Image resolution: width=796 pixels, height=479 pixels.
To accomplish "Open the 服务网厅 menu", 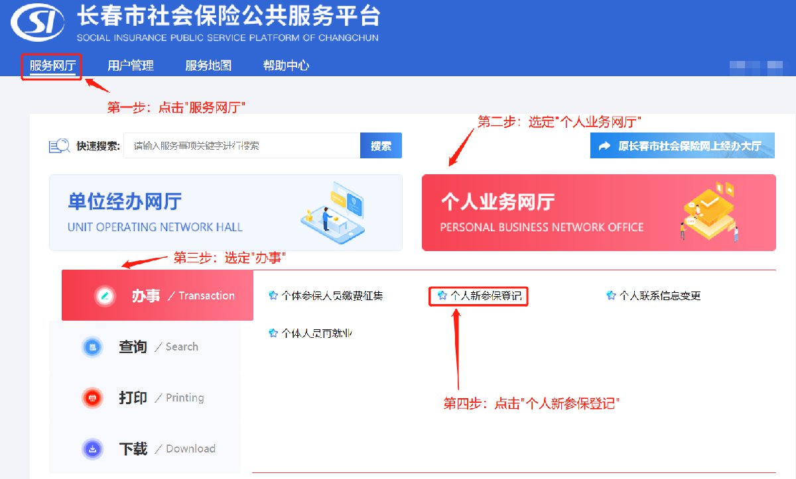I will (x=52, y=66).
